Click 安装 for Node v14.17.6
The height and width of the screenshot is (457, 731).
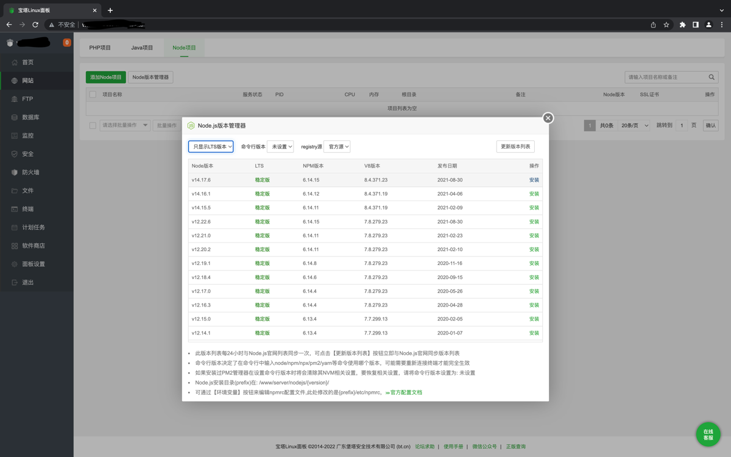click(534, 180)
